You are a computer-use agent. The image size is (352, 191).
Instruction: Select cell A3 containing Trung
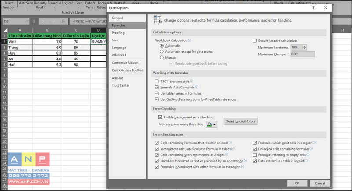coord(20,48)
